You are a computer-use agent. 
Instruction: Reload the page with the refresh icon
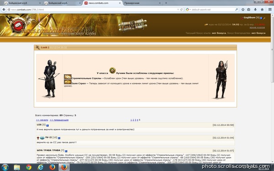tap(181, 10)
